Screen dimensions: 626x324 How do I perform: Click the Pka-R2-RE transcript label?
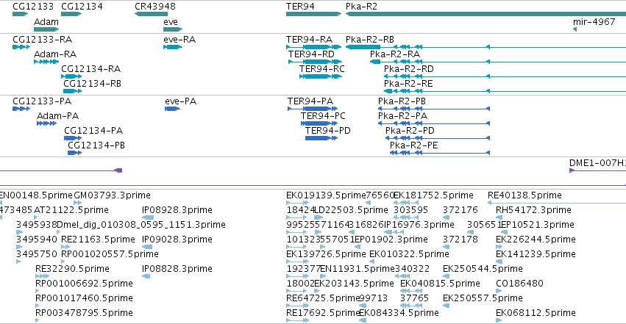(408, 84)
